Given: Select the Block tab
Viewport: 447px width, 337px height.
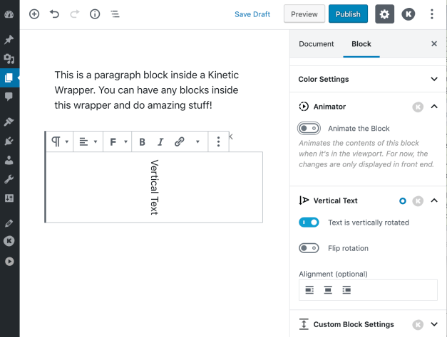Looking at the screenshot, I should (x=361, y=44).
